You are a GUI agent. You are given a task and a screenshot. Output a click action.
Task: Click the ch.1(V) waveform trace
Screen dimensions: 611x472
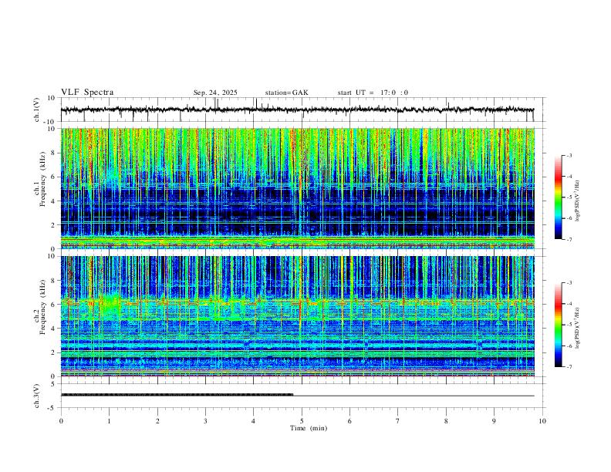298,110
